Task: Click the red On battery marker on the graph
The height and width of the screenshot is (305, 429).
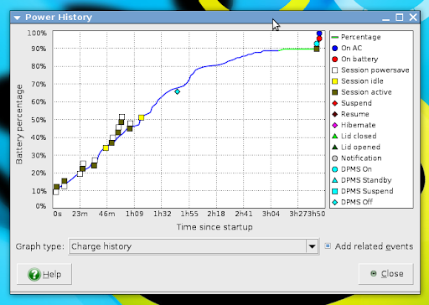Action: pyautogui.click(x=319, y=39)
